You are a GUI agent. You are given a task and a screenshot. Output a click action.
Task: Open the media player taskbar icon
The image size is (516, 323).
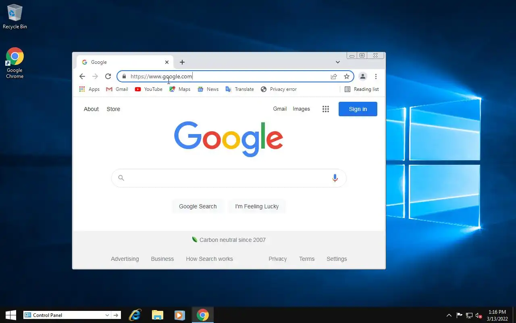(x=180, y=315)
